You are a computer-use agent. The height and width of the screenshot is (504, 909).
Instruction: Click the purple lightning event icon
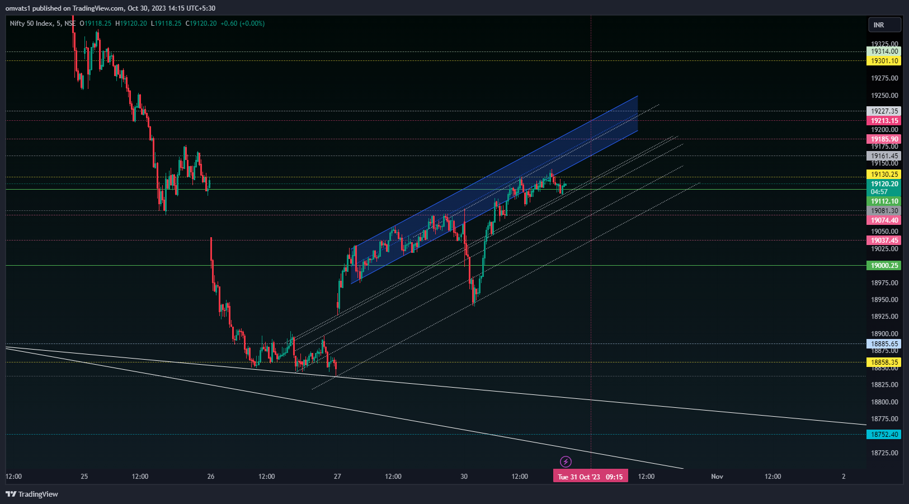[x=566, y=461]
